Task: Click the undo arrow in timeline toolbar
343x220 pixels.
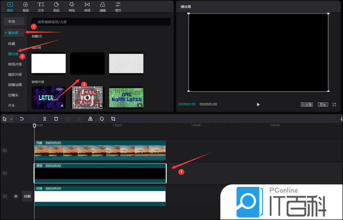Action: (21, 119)
